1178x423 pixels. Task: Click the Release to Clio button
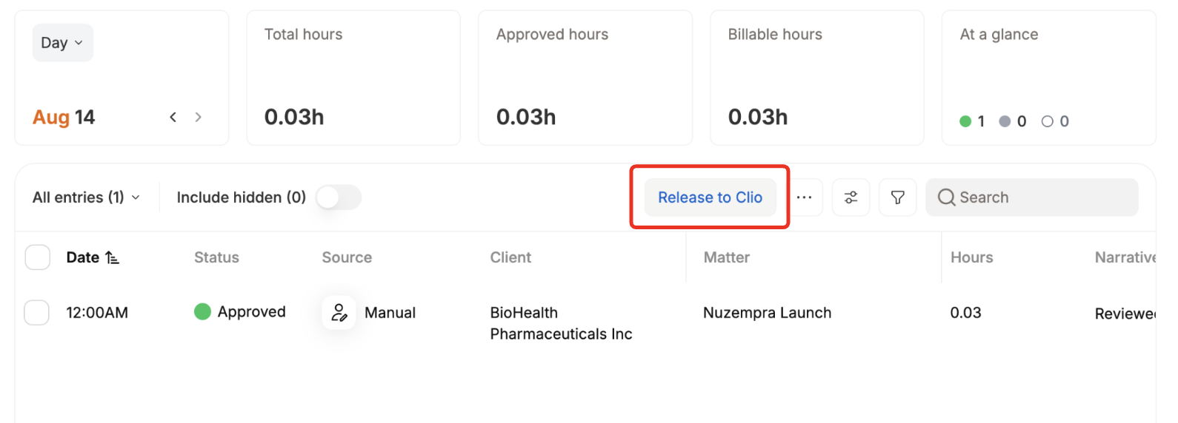710,197
